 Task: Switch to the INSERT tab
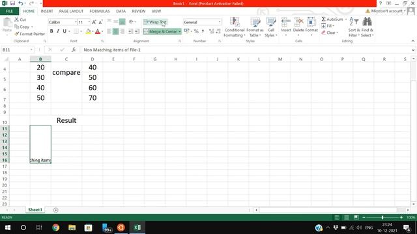point(47,11)
